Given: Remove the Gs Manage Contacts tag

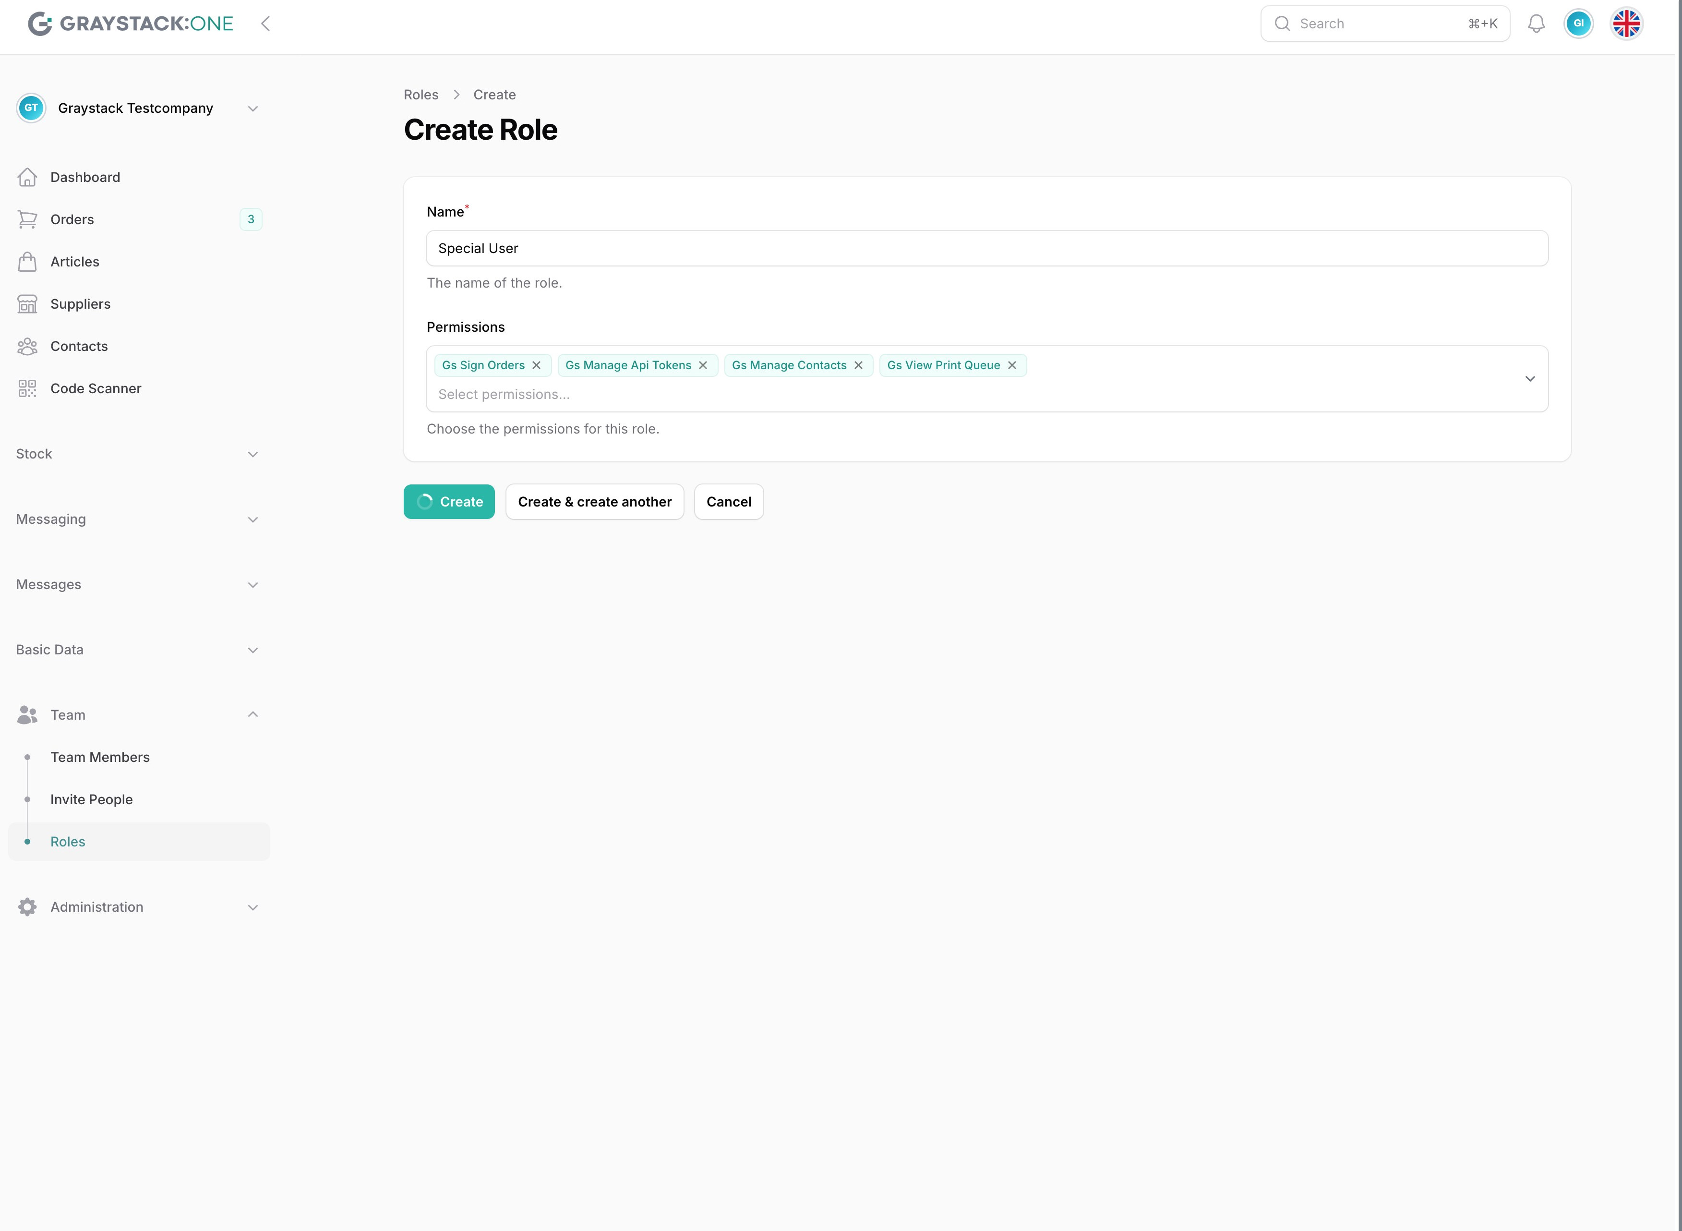Looking at the screenshot, I should [858, 365].
